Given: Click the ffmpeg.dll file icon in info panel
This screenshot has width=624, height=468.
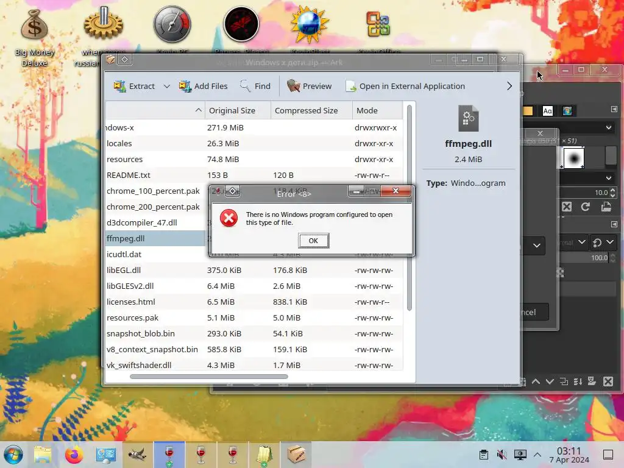Looking at the screenshot, I should pos(469,119).
